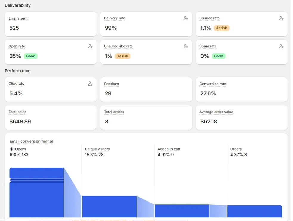This screenshot has width=293, height=221.
Task: Click the Emails sent label
Action: point(18,18)
